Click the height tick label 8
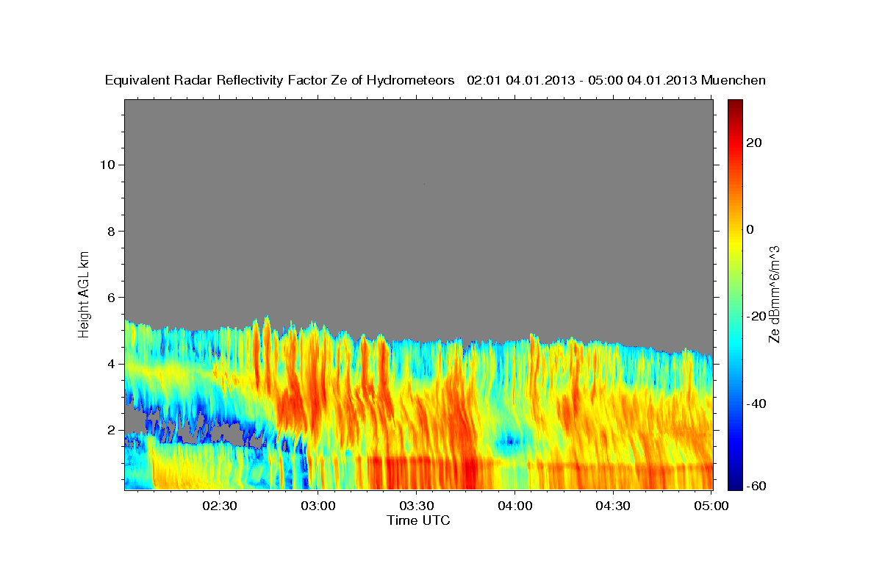882x588 pixels. (x=112, y=232)
